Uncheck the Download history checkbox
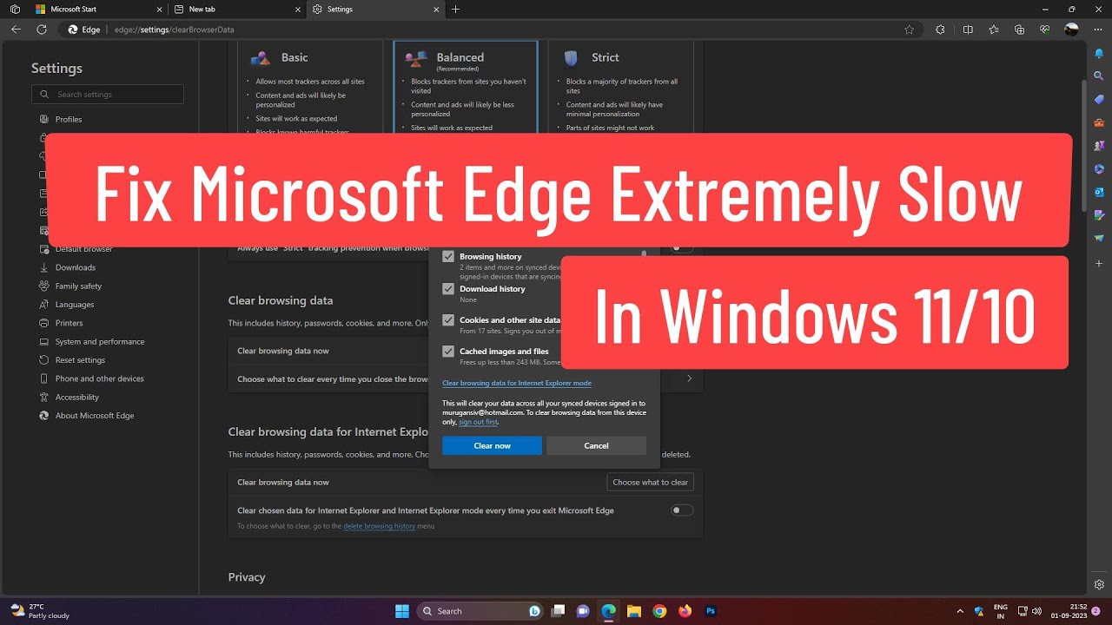Screen dimensions: 1112x625 click(x=448, y=288)
